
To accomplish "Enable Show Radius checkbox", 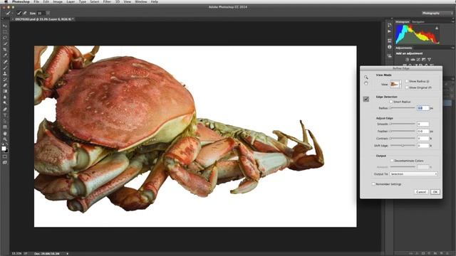I will (407, 81).
